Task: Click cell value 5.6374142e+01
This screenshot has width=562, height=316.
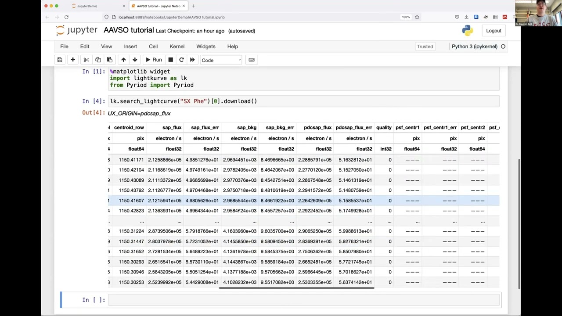Action: click(x=355, y=282)
